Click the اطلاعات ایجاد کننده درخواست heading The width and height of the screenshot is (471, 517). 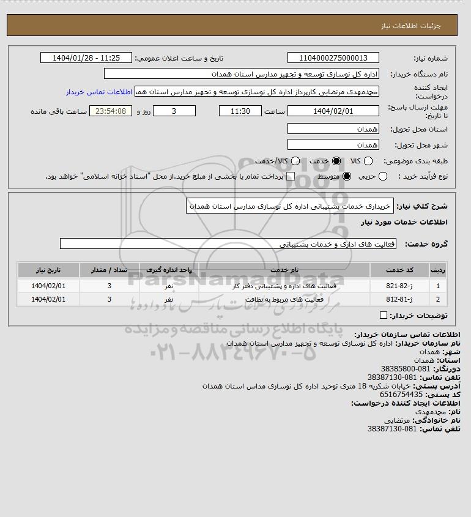[x=406, y=403]
